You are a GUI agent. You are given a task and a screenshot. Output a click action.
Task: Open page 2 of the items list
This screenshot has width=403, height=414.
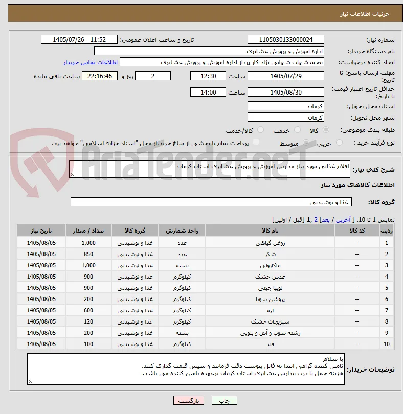(x=316, y=220)
